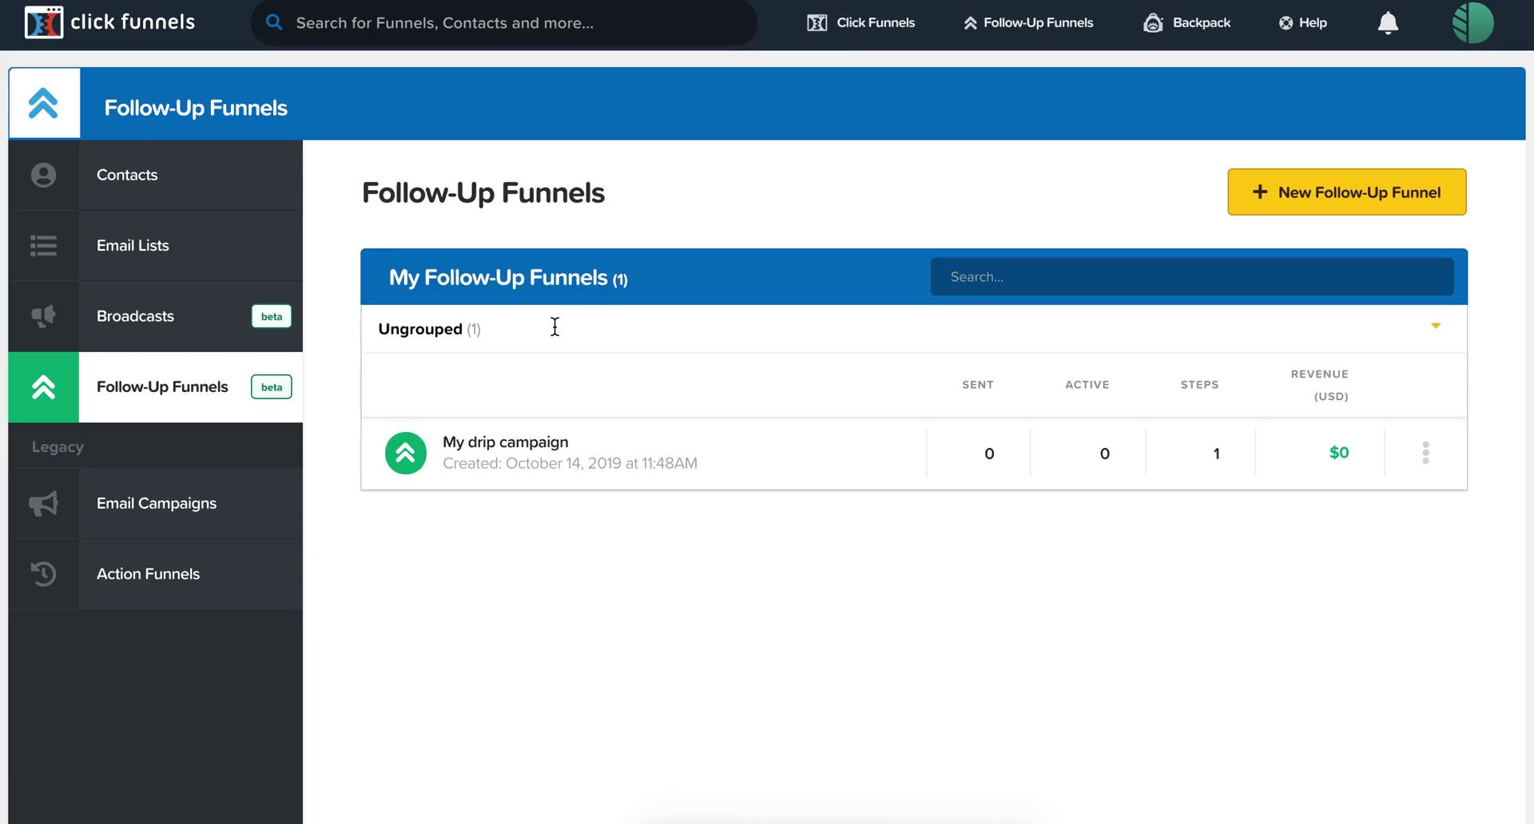
Task: Click the Contacts person icon in sidebar
Action: click(x=44, y=175)
